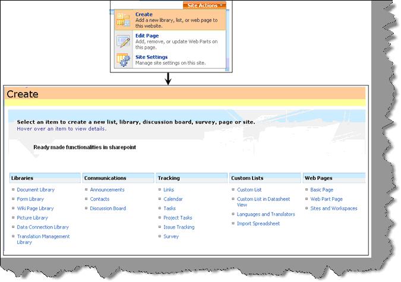Screen dimensions: 401x282
Task: Open Picture Library link
Action: tap(32, 218)
